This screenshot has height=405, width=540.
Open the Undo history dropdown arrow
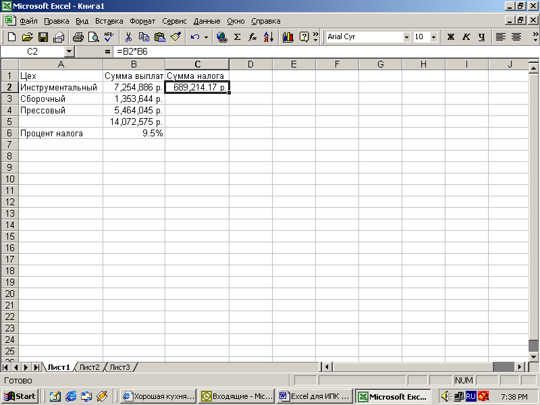[206, 37]
